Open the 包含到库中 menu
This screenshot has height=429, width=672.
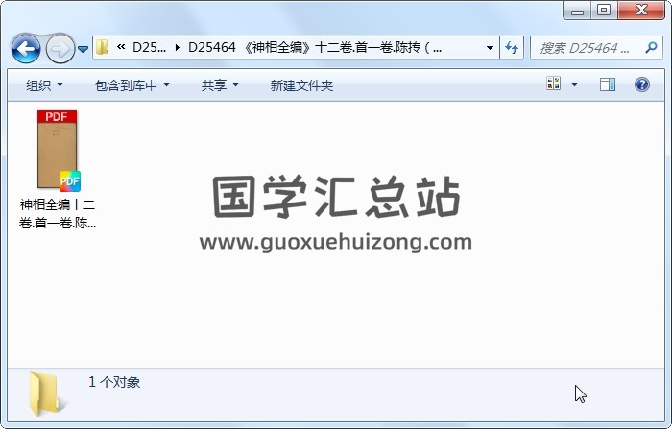pos(132,84)
